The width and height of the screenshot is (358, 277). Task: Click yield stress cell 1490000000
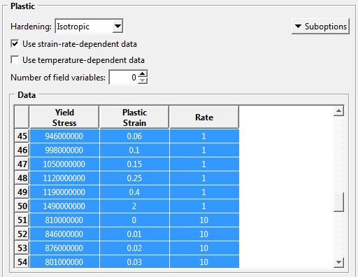click(x=64, y=206)
